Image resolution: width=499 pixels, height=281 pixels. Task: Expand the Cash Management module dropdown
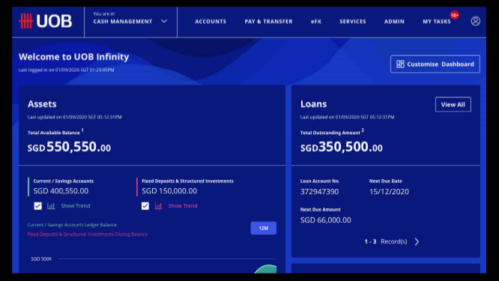click(130, 22)
